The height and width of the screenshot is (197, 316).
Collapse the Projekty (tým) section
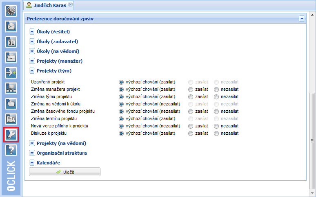(x=32, y=71)
